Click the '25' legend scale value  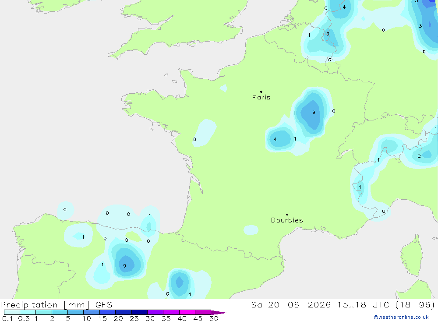[x=134, y=318]
